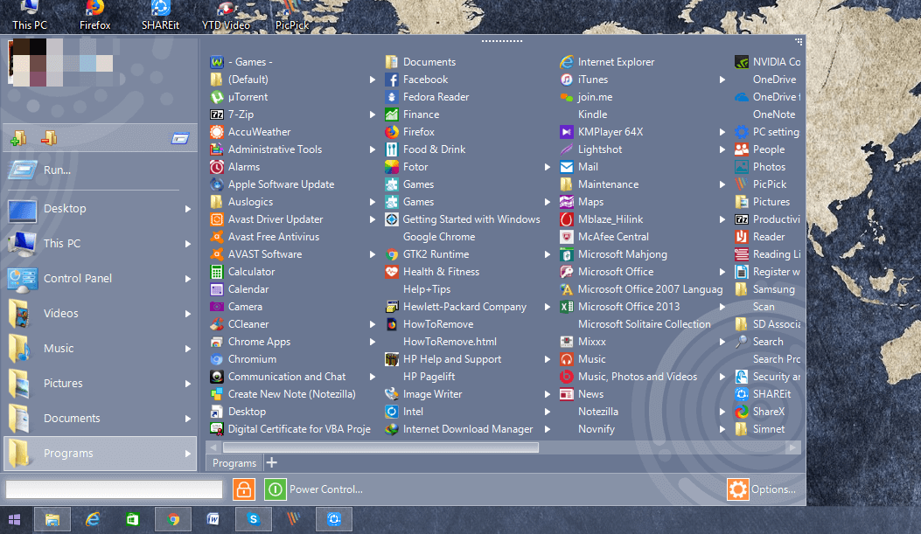Open the µTorrent program icon
921x534 pixels.
click(217, 97)
